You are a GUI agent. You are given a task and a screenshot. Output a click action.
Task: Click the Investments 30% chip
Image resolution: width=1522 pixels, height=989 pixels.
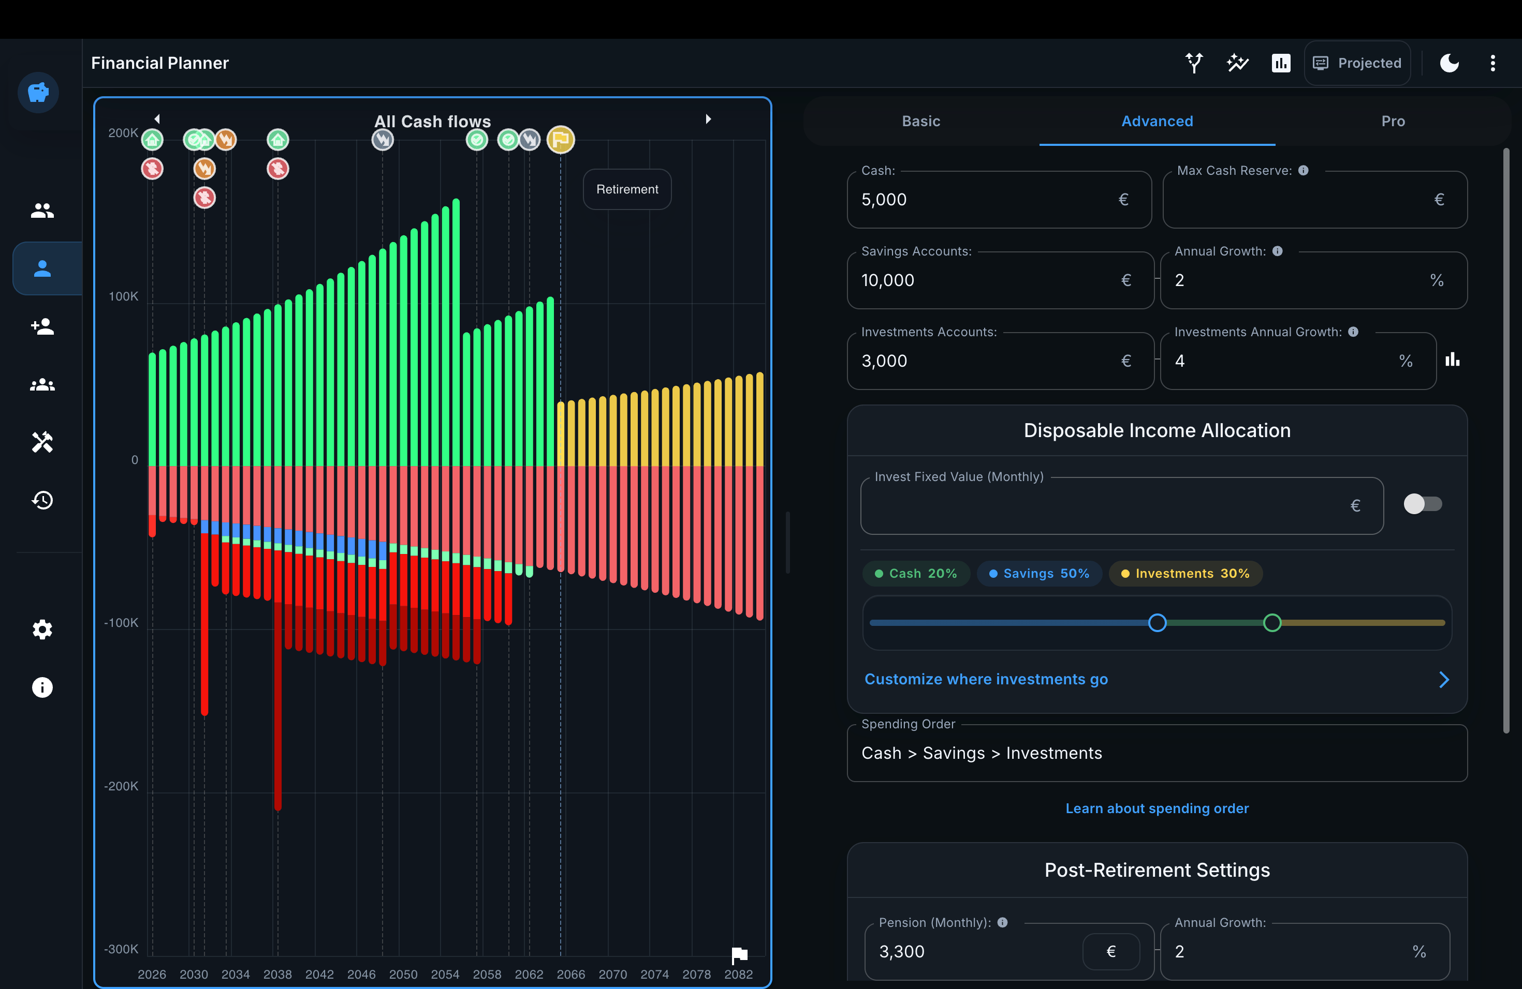pos(1185,573)
